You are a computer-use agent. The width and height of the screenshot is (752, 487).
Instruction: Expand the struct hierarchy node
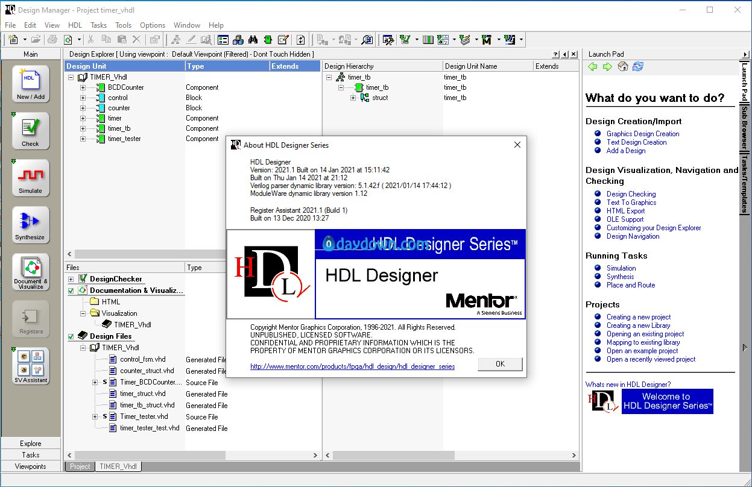[353, 98]
